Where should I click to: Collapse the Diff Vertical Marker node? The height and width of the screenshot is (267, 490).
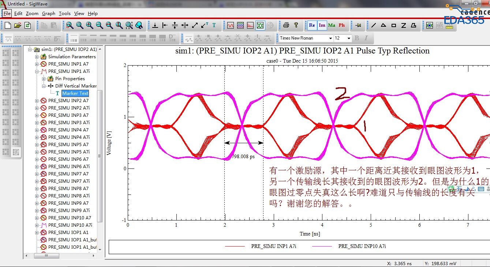click(44, 86)
